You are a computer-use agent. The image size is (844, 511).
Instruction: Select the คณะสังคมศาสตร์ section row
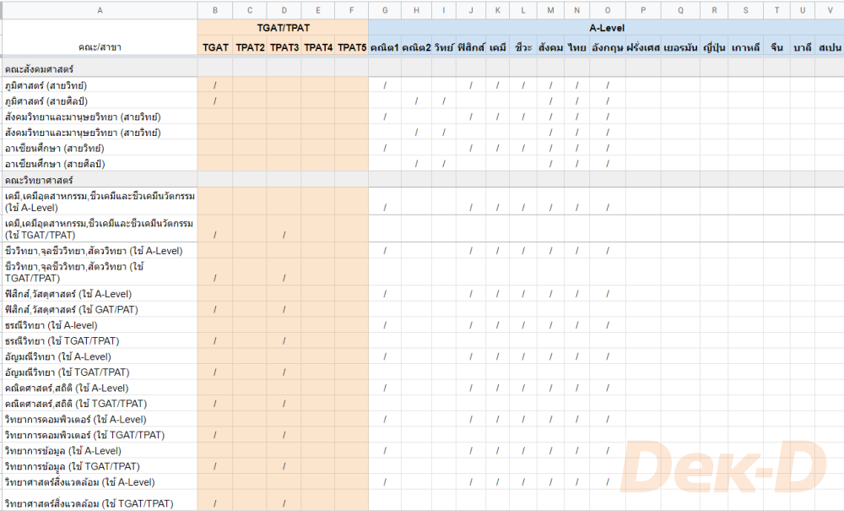(x=100, y=69)
